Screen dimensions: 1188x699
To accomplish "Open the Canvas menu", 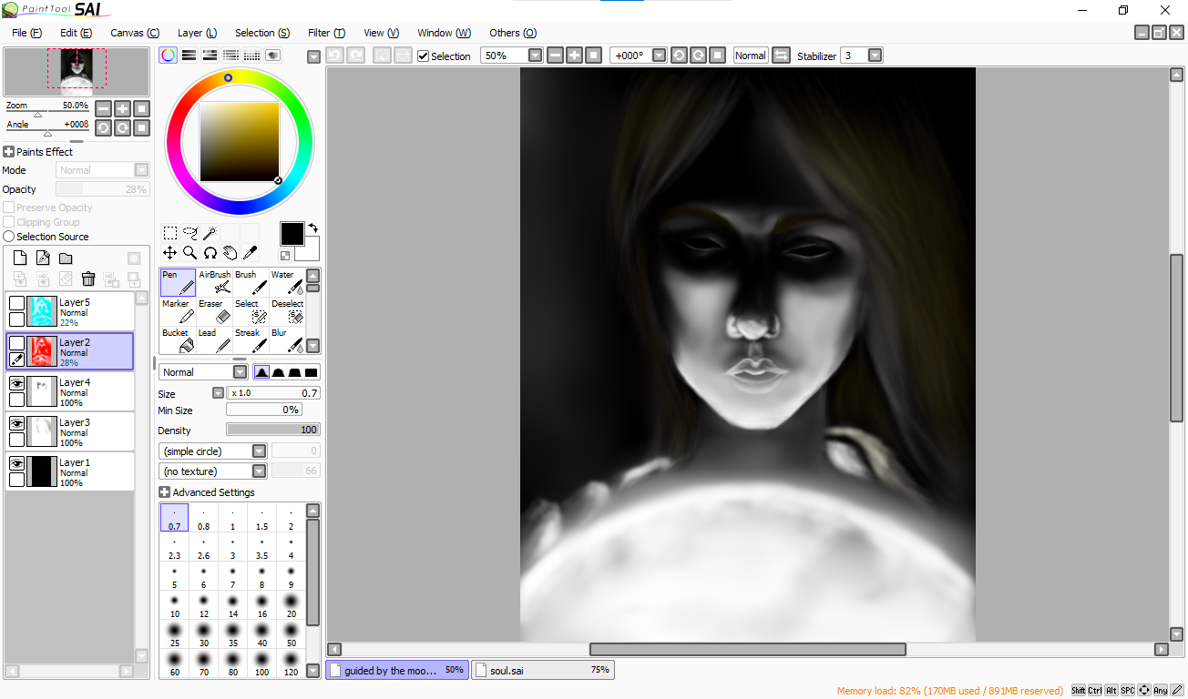I will [x=135, y=33].
